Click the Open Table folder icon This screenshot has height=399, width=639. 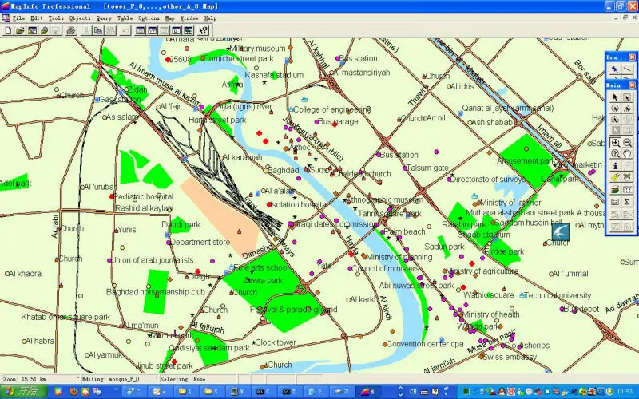tap(20, 30)
